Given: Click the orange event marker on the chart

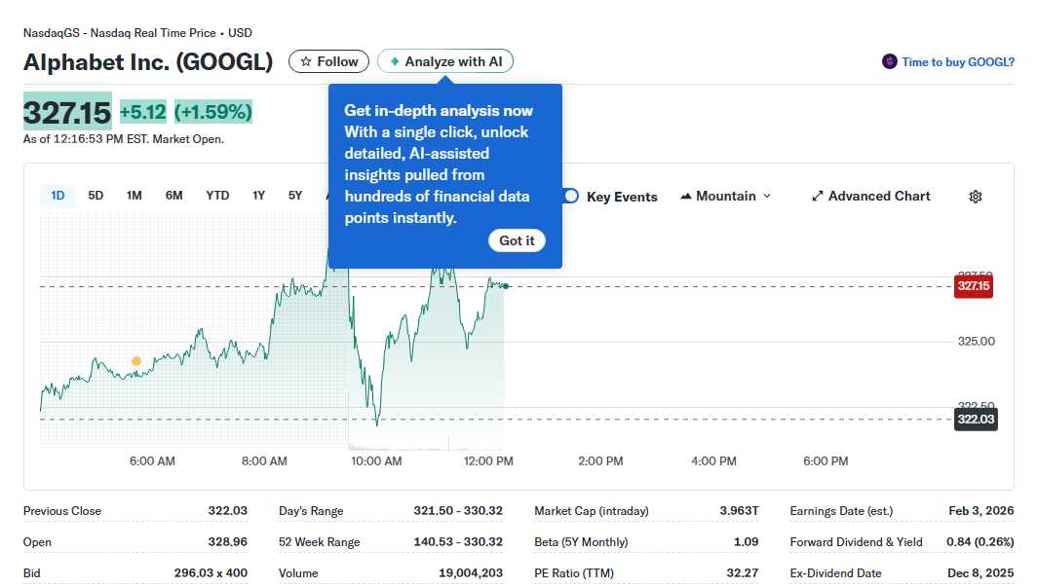Looking at the screenshot, I should [x=135, y=360].
